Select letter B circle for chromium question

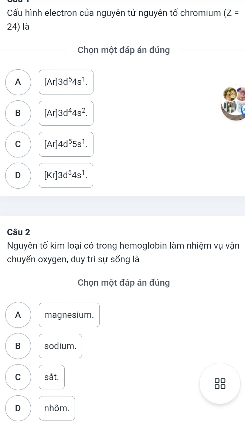tap(18, 113)
